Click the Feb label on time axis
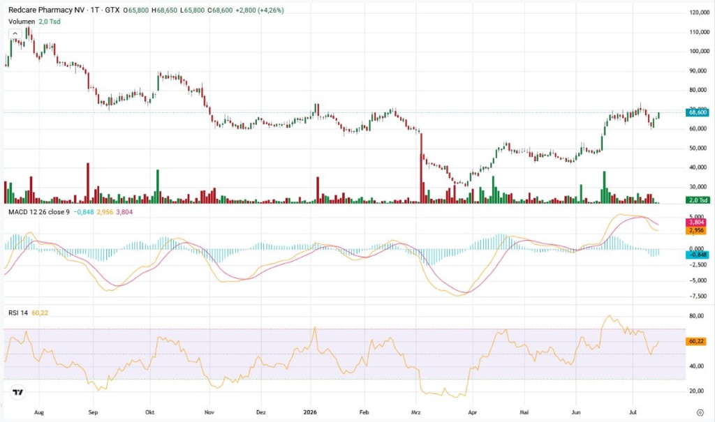715x422 pixels. point(364,412)
